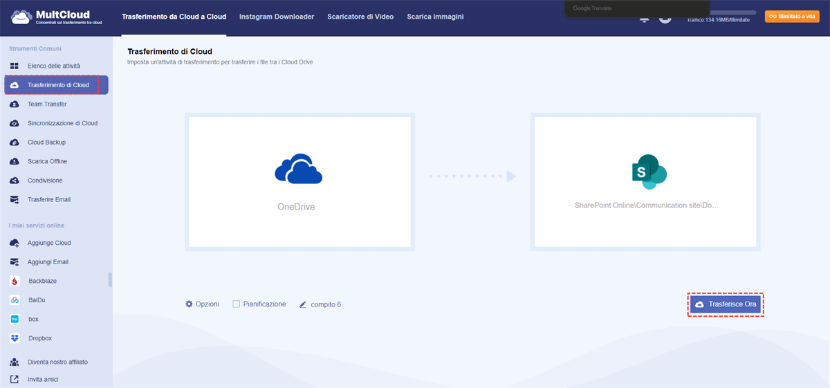The image size is (830, 388).
Task: Click the Traffico 134.16MB text
Action: click(719, 21)
